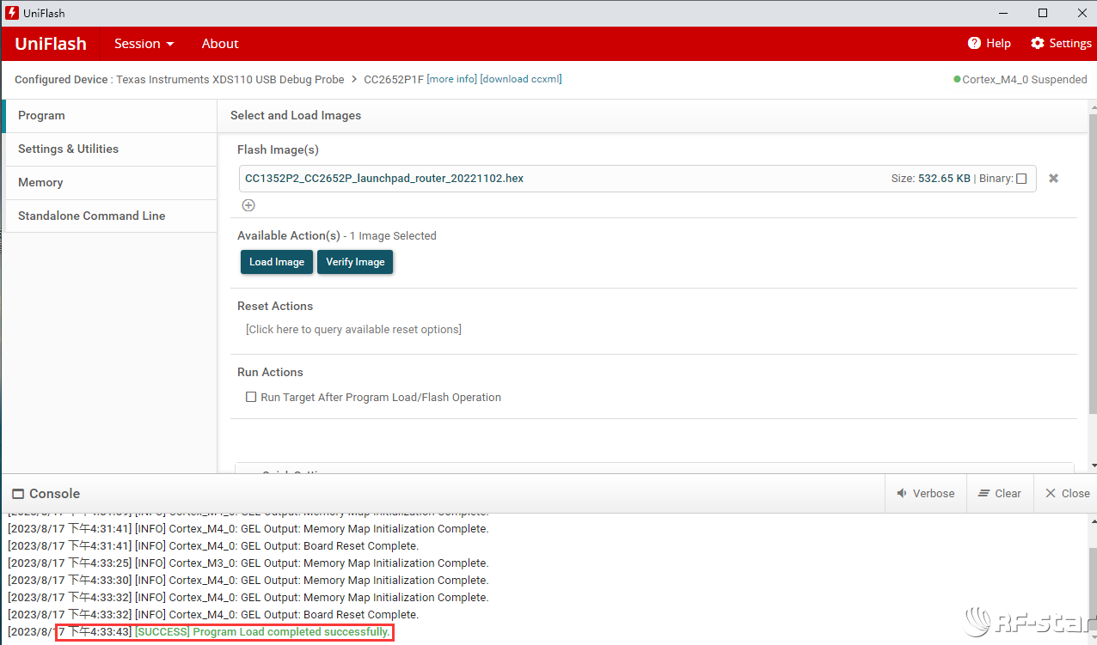
Task: Add another flash image with plus icon
Action: point(248,205)
